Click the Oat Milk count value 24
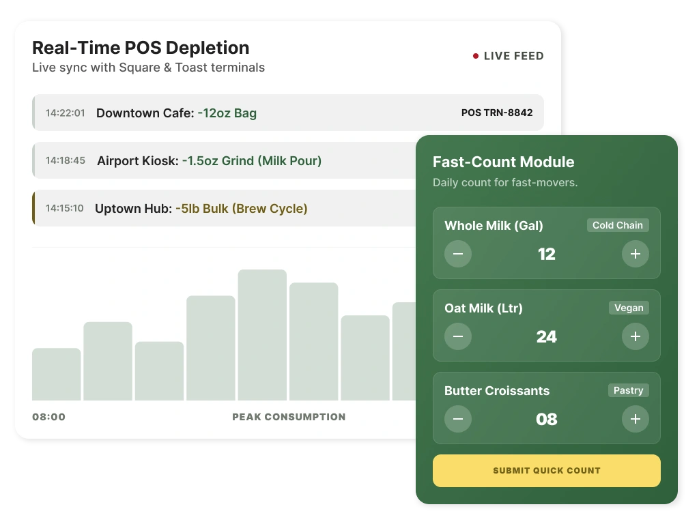699x524 pixels. pos(547,336)
